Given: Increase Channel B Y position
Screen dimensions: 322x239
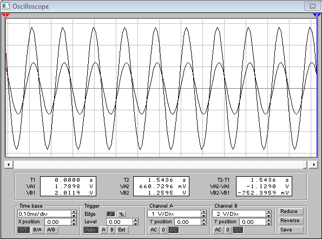Looking at the screenshot, I should [x=268, y=220].
